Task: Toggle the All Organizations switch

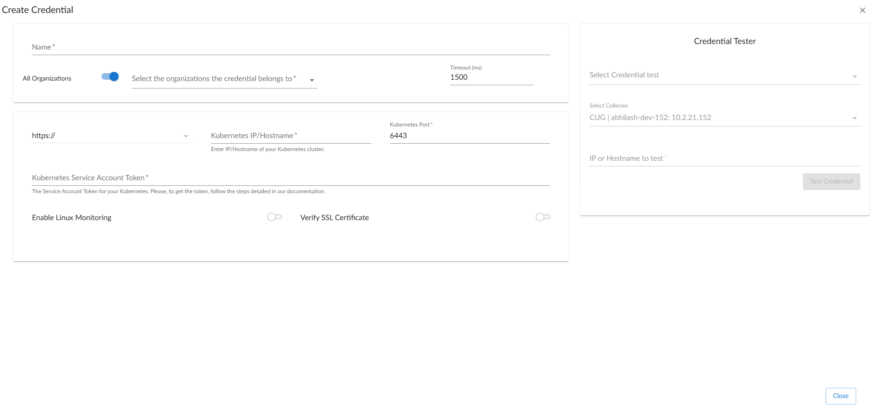Action: click(110, 77)
